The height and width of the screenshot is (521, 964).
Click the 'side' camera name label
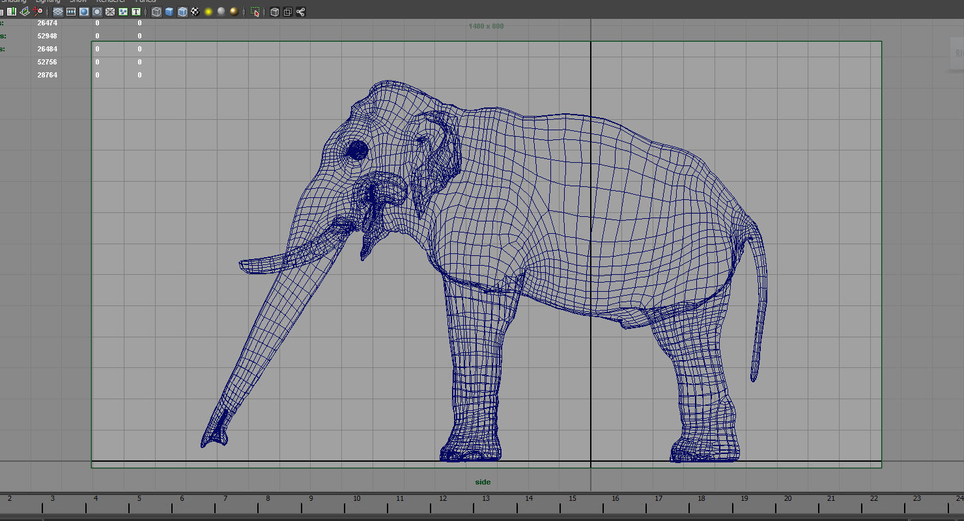tap(483, 483)
